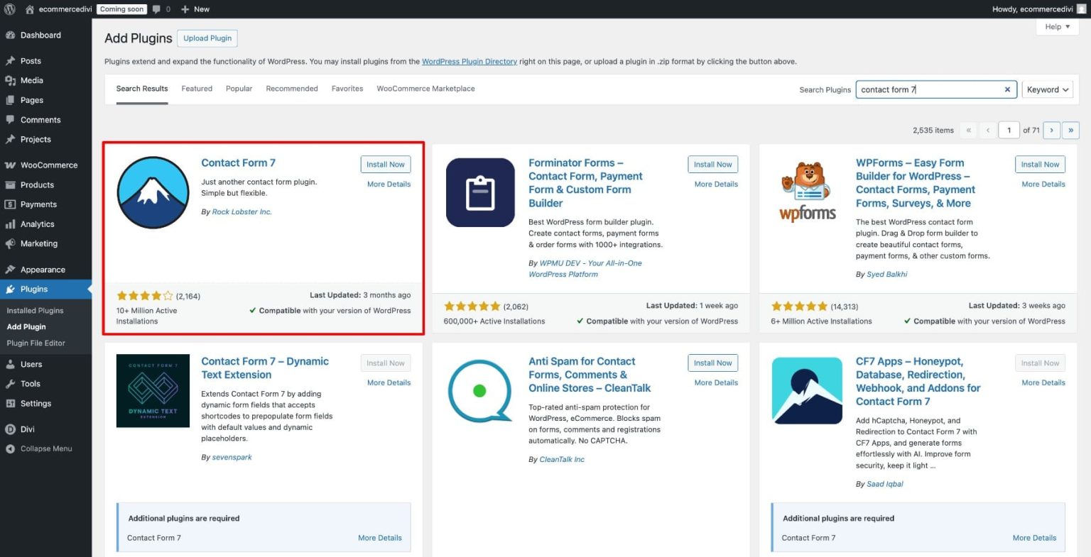This screenshot has width=1091, height=557.
Task: Click the Posts pin icon in sidebar
Action: click(10, 61)
